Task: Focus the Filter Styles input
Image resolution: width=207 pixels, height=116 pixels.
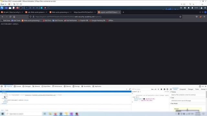Action: 141,89
